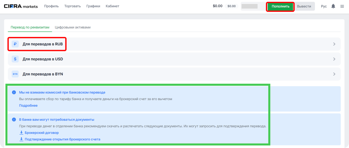Image resolution: width=349 pixels, height=148 pixels.
Task: Click the BYN currency icon
Action: pos(15,74)
